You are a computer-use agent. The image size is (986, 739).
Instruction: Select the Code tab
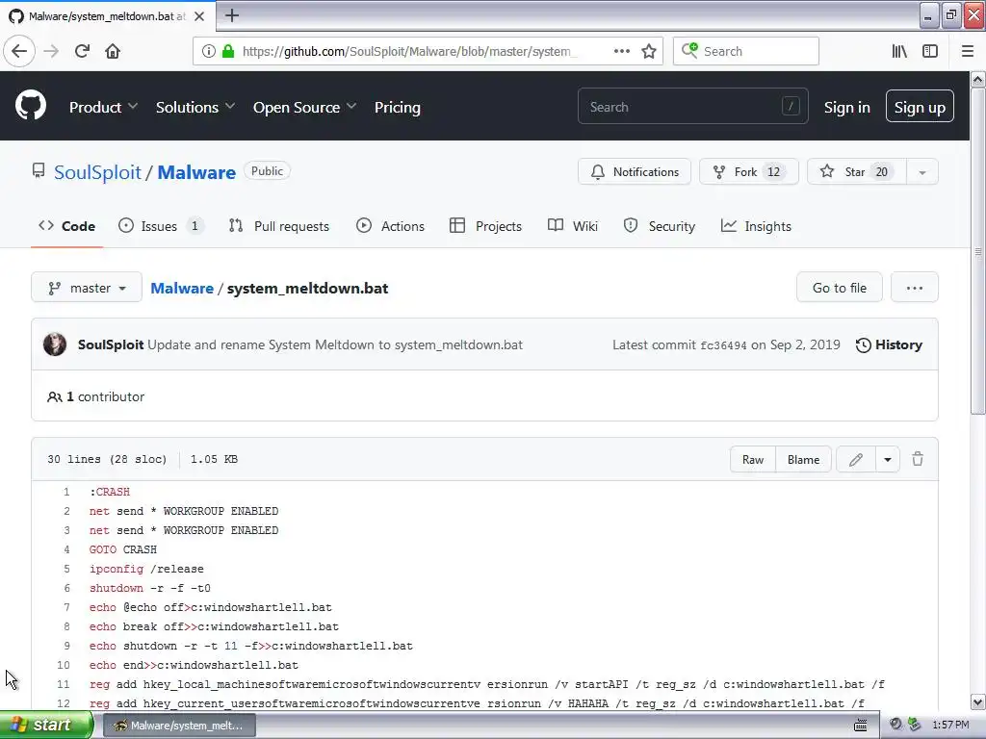(x=66, y=226)
